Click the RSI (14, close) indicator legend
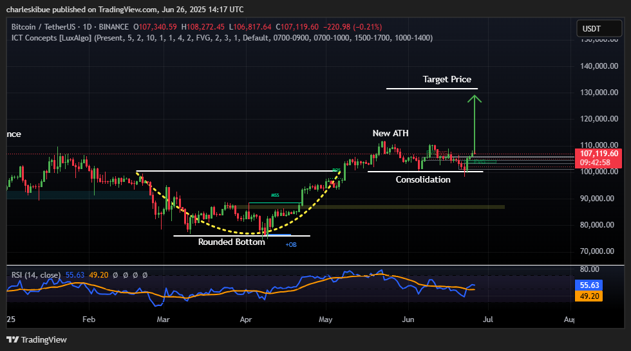Viewport: 631px width, 351px height. [x=36, y=275]
